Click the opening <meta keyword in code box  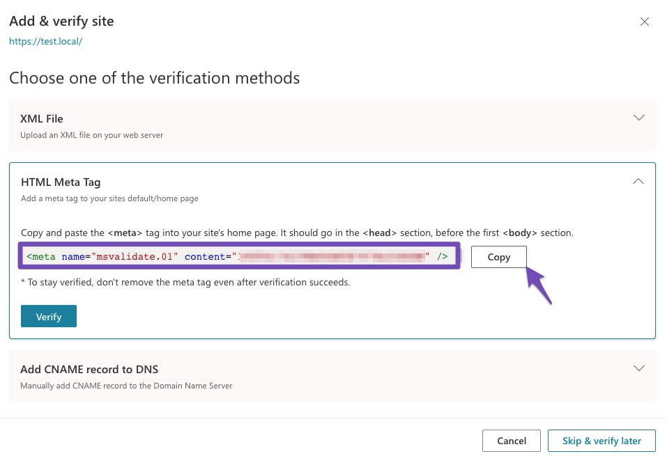pyautogui.click(x=41, y=257)
